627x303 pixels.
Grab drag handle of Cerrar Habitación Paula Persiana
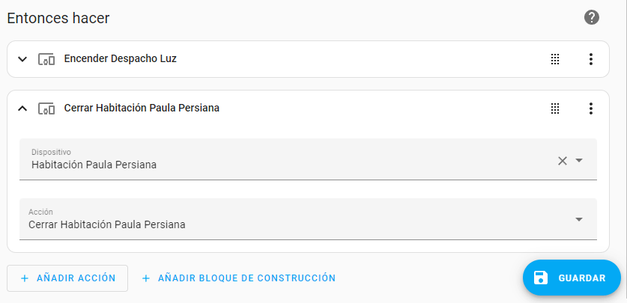pos(555,108)
